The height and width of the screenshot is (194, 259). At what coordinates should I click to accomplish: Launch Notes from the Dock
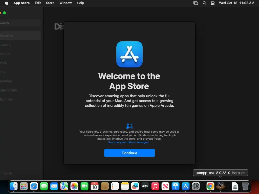pos(125,186)
